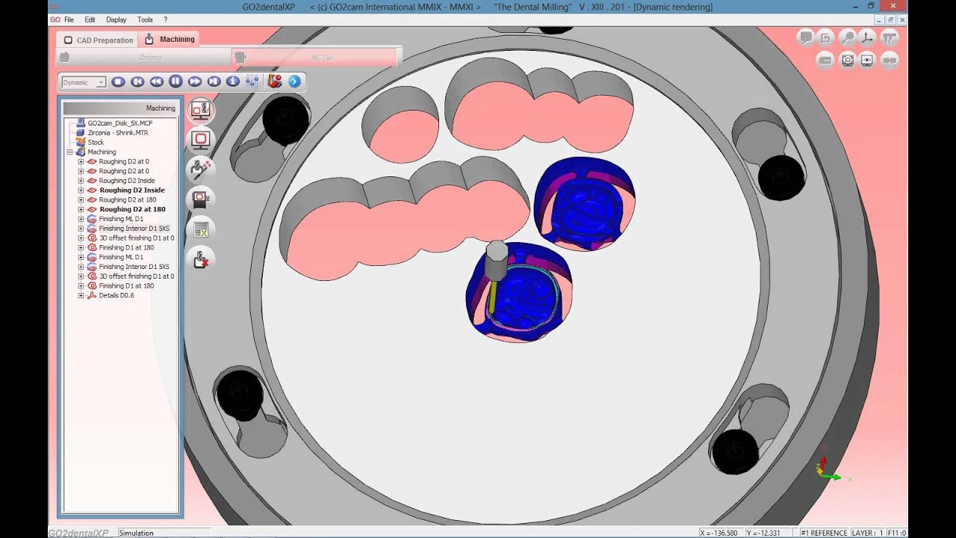This screenshot has height=538, width=956.
Task: Open the Edit menu
Action: point(90,19)
